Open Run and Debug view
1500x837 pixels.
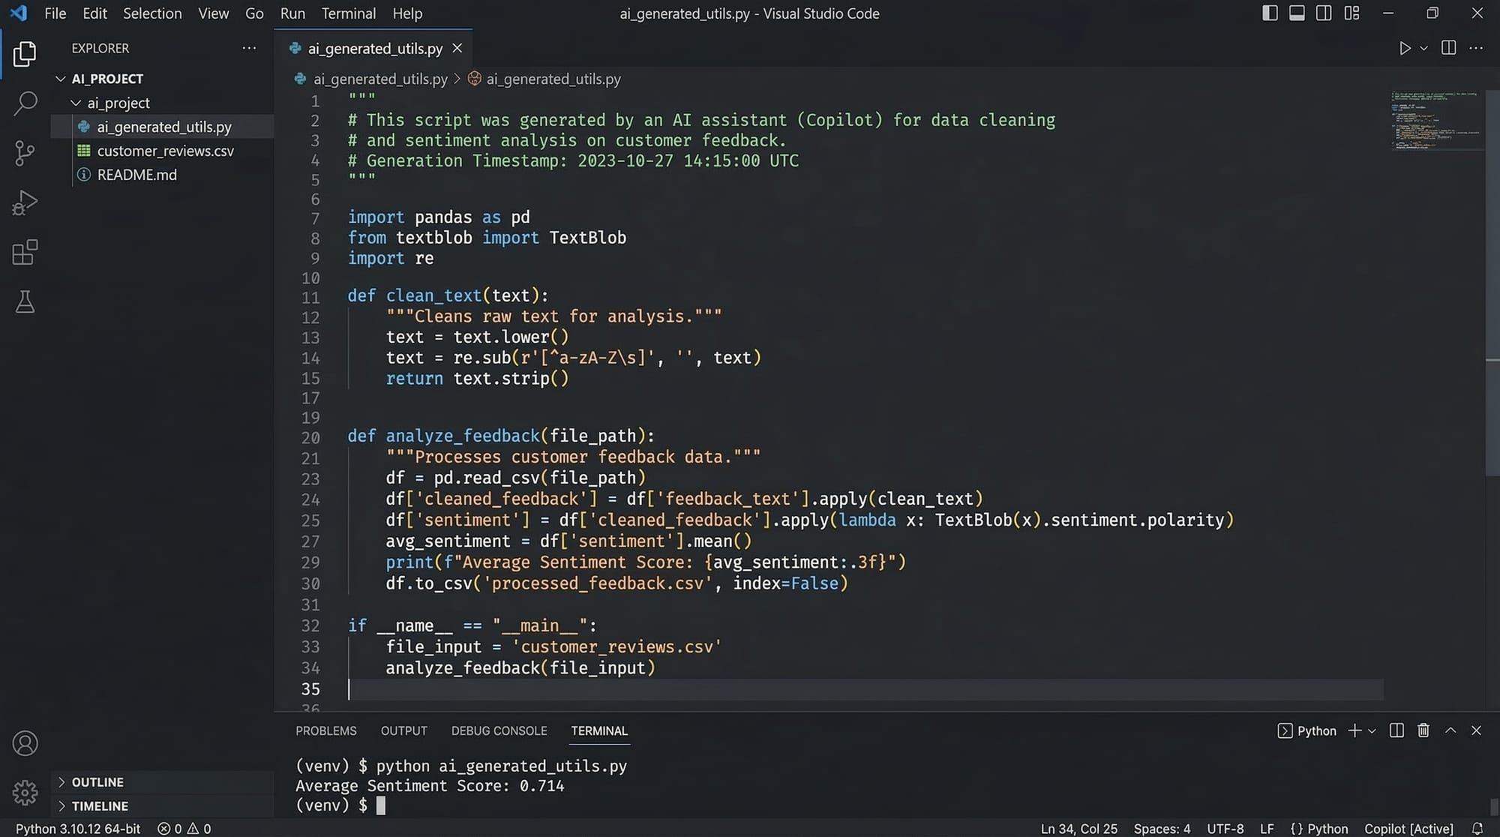25,202
